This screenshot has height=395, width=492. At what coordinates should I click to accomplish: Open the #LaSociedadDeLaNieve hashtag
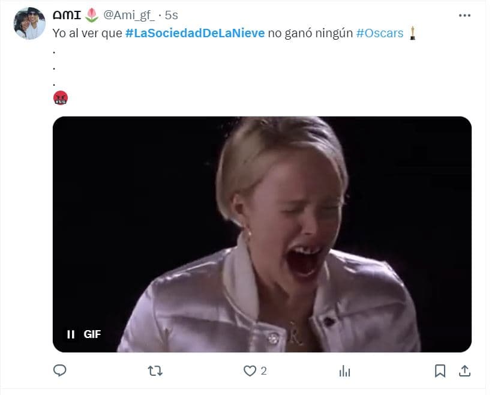click(195, 33)
